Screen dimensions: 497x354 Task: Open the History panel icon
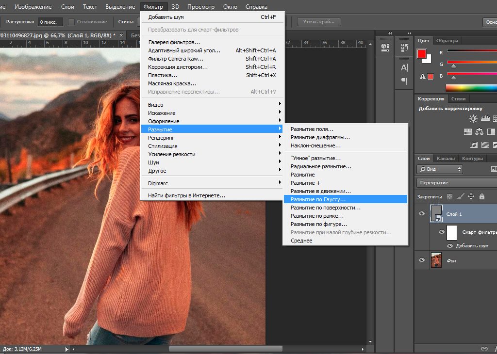click(x=404, y=47)
